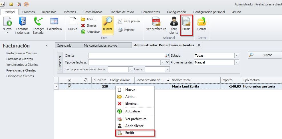Choose Actualizar from the context menu
The image size is (282, 139).
135,111
